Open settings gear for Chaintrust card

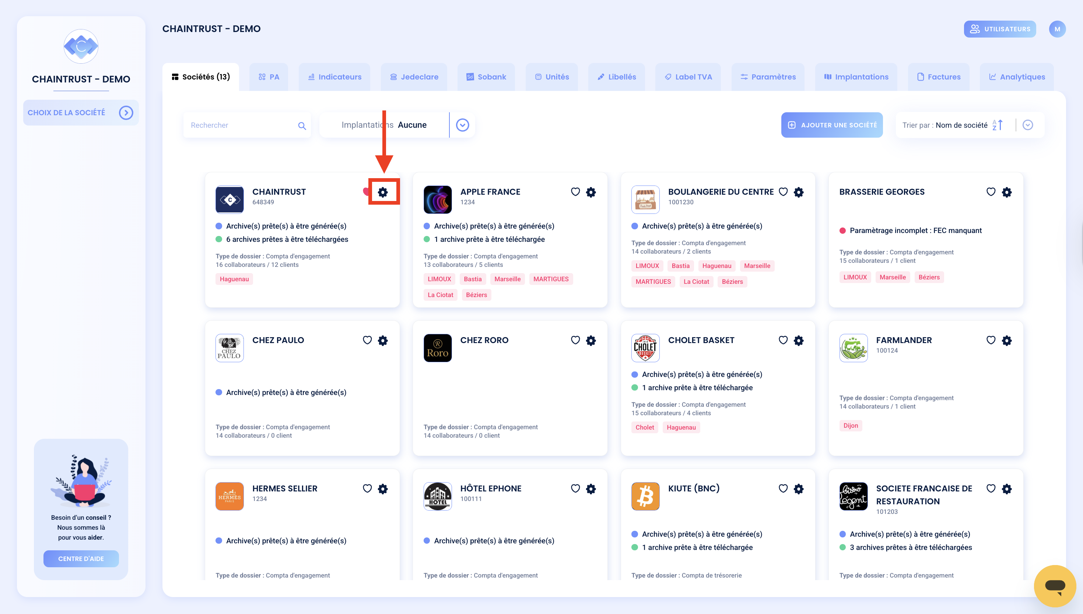(383, 192)
